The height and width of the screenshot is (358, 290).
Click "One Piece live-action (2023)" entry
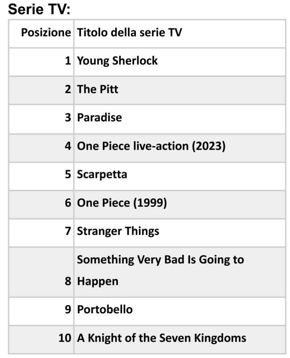pos(151,146)
